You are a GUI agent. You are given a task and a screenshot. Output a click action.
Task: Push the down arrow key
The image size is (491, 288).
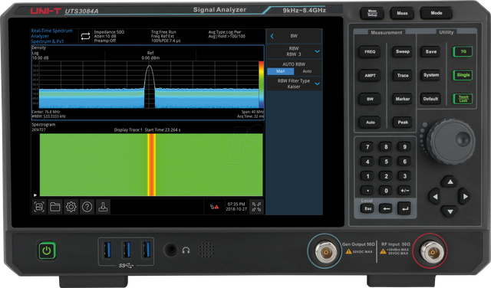click(x=450, y=211)
